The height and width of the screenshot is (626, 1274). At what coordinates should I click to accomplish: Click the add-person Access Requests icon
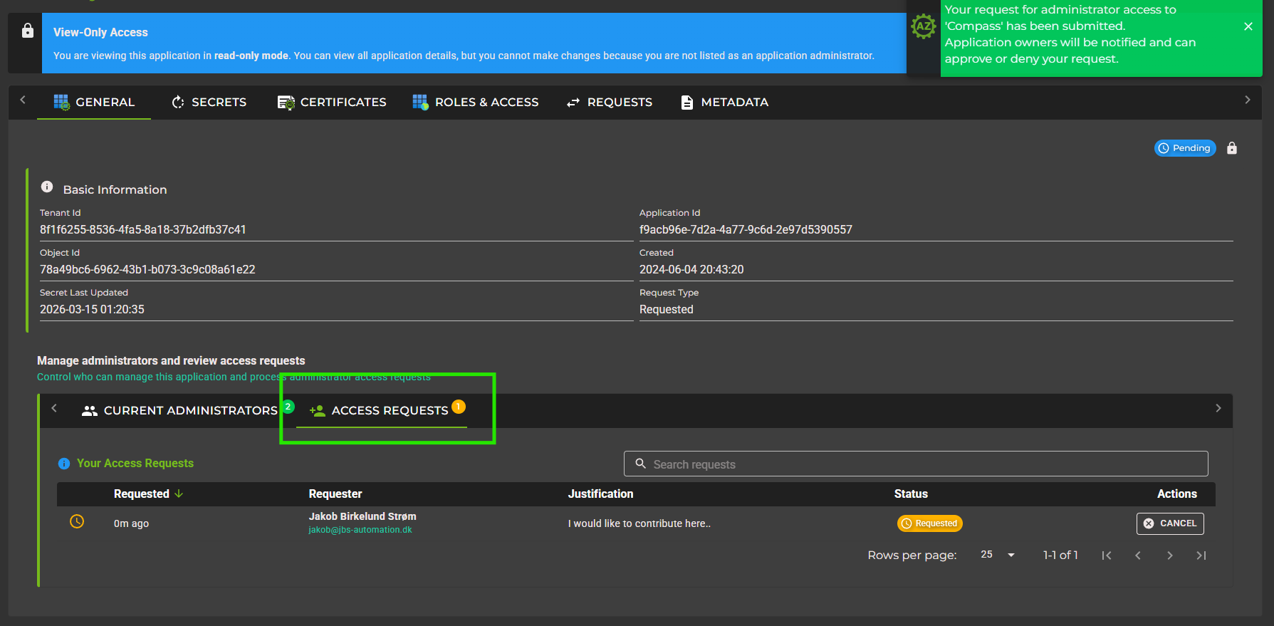point(318,411)
